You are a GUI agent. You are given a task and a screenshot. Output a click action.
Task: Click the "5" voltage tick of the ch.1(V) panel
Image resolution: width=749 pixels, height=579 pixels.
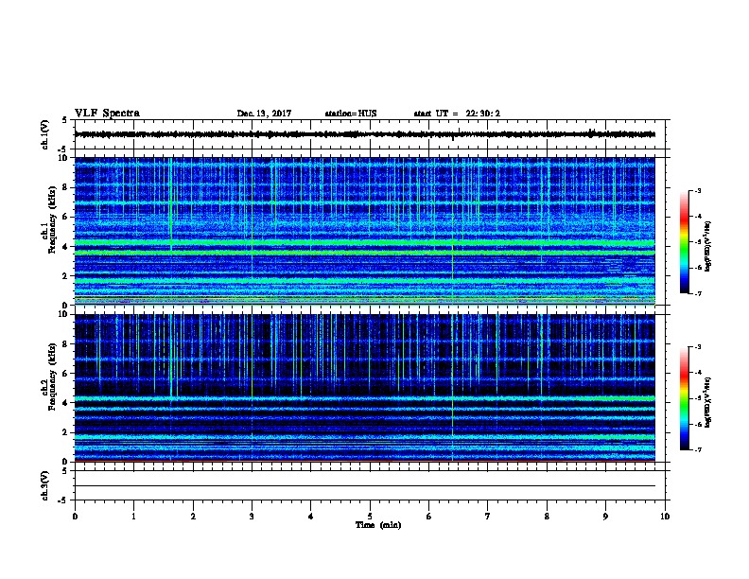click(x=64, y=120)
